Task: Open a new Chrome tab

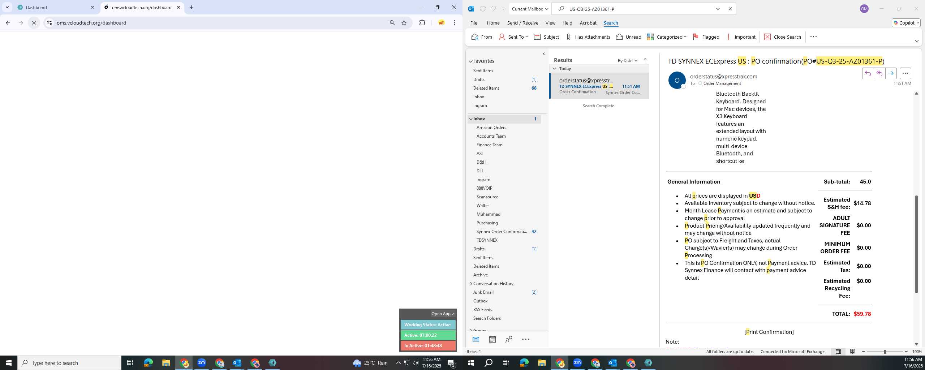Action: (192, 7)
